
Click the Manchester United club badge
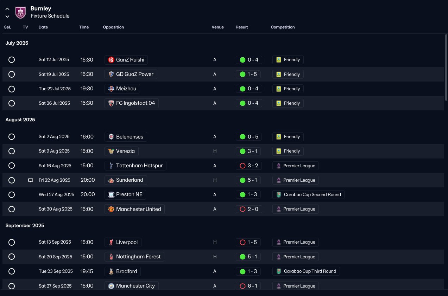tap(111, 209)
